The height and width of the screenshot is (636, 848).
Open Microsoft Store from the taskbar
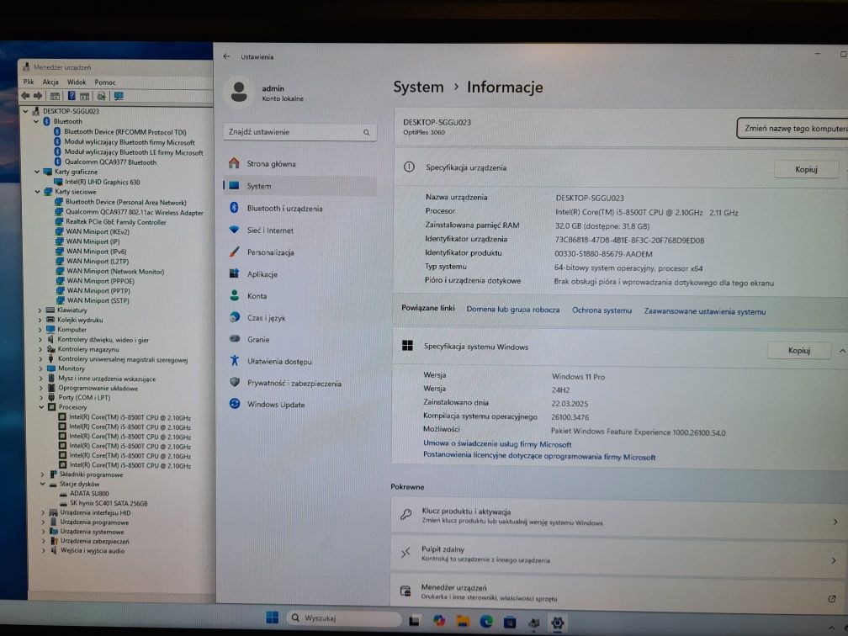[x=510, y=622]
